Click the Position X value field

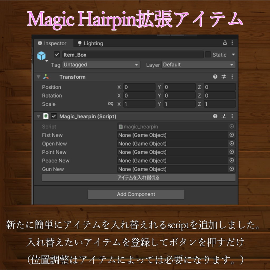pyautogui.click(x=139, y=87)
